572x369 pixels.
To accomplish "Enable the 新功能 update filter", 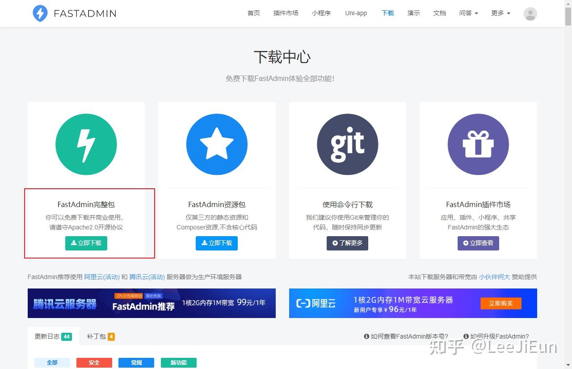I will 178,362.
